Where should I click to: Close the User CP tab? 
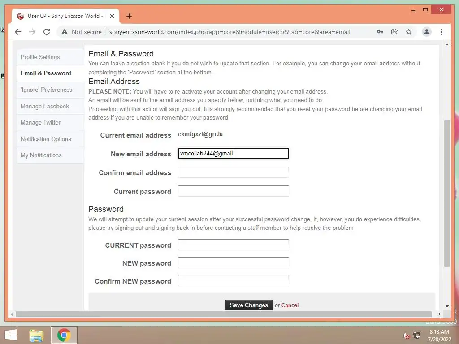coord(112,16)
